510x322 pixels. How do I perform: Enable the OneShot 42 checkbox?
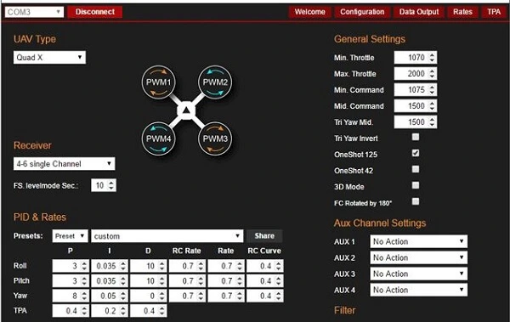[x=416, y=169]
